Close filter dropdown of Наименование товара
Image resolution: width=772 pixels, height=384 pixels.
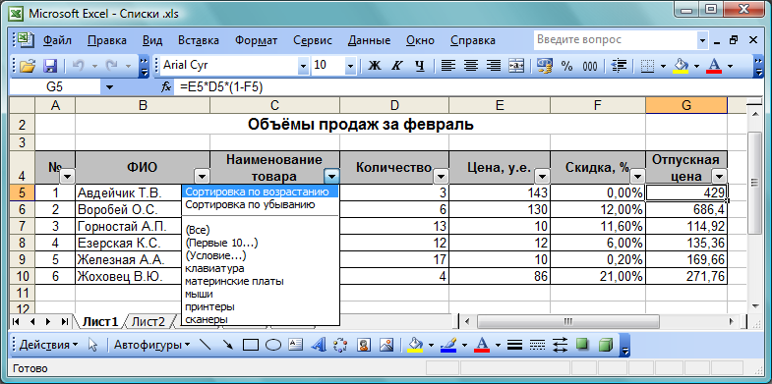coord(332,176)
